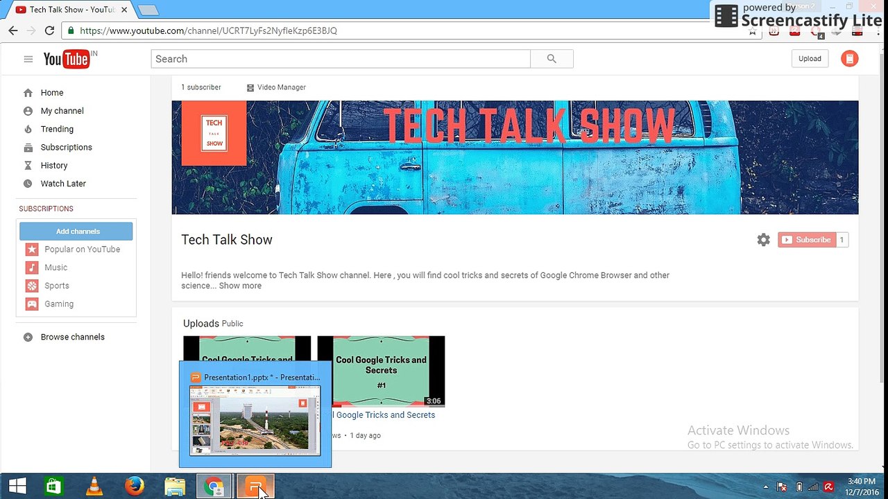The image size is (888, 499).
Task: Open the Windows Start menu
Action: [17, 486]
